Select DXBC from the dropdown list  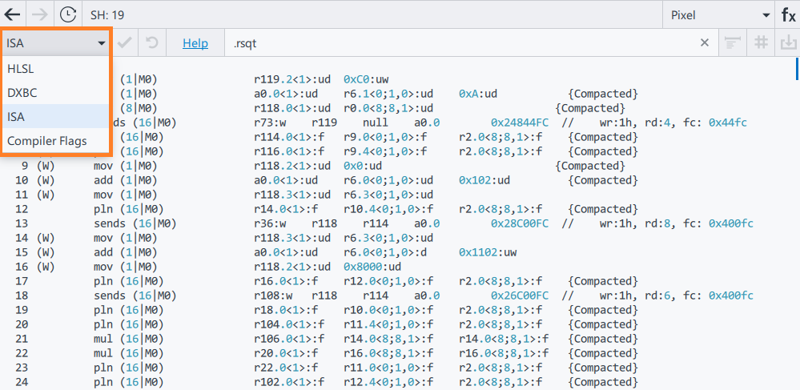22,93
